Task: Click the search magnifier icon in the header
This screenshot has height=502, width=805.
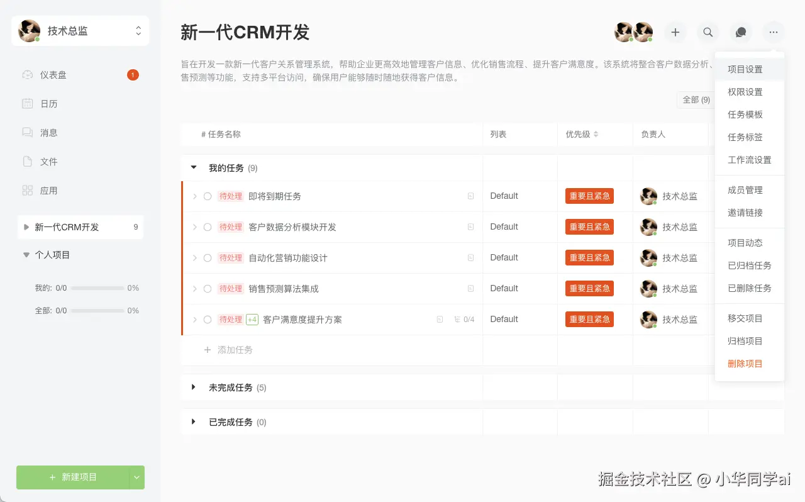Action: 708,32
